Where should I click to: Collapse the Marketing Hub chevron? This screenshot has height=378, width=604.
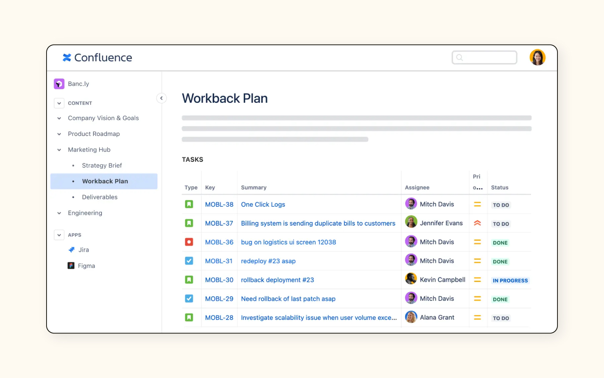pyautogui.click(x=59, y=150)
